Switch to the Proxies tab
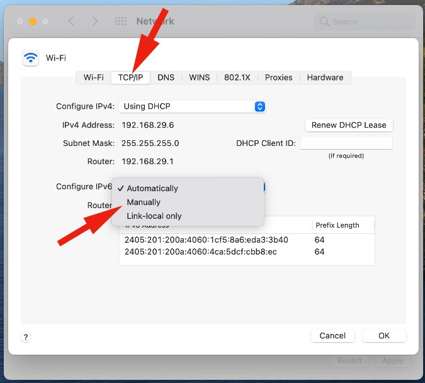Viewport: 425px width, 383px height. (x=278, y=77)
